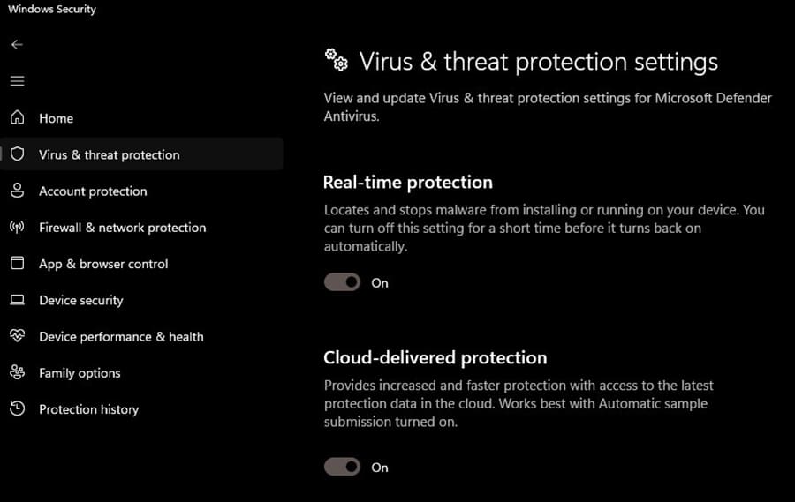
Task: Click the Protection history clock icon
Action: click(x=17, y=409)
